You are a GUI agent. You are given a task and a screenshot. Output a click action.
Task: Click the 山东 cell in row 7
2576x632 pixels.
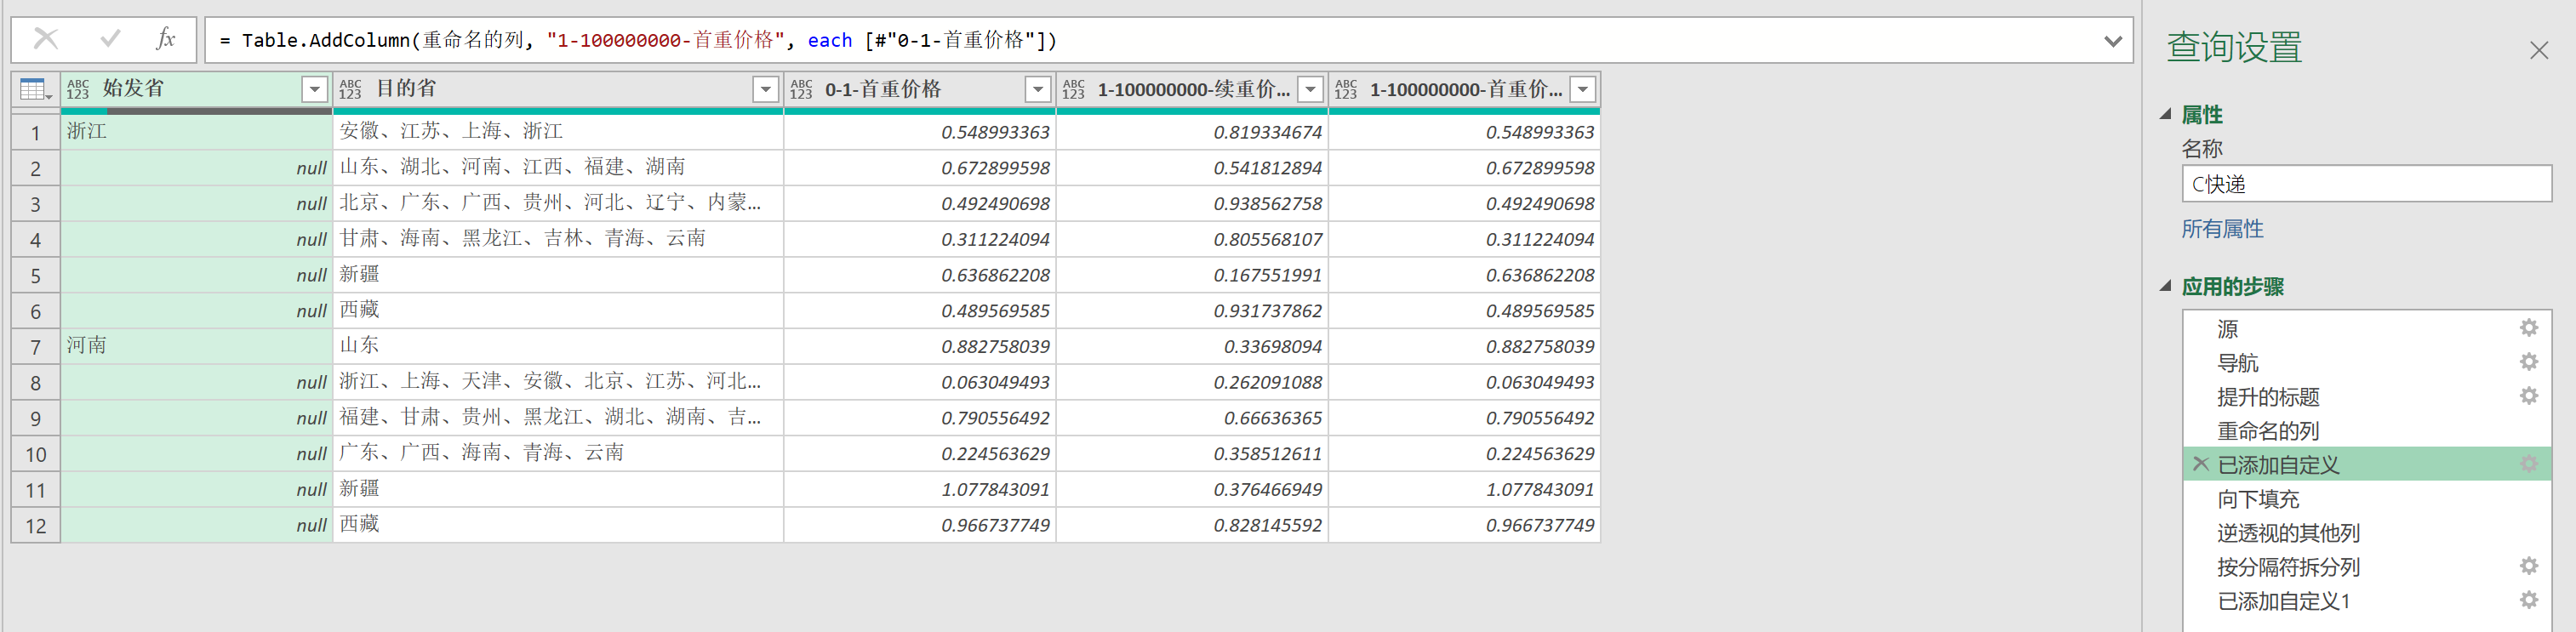pos(558,346)
